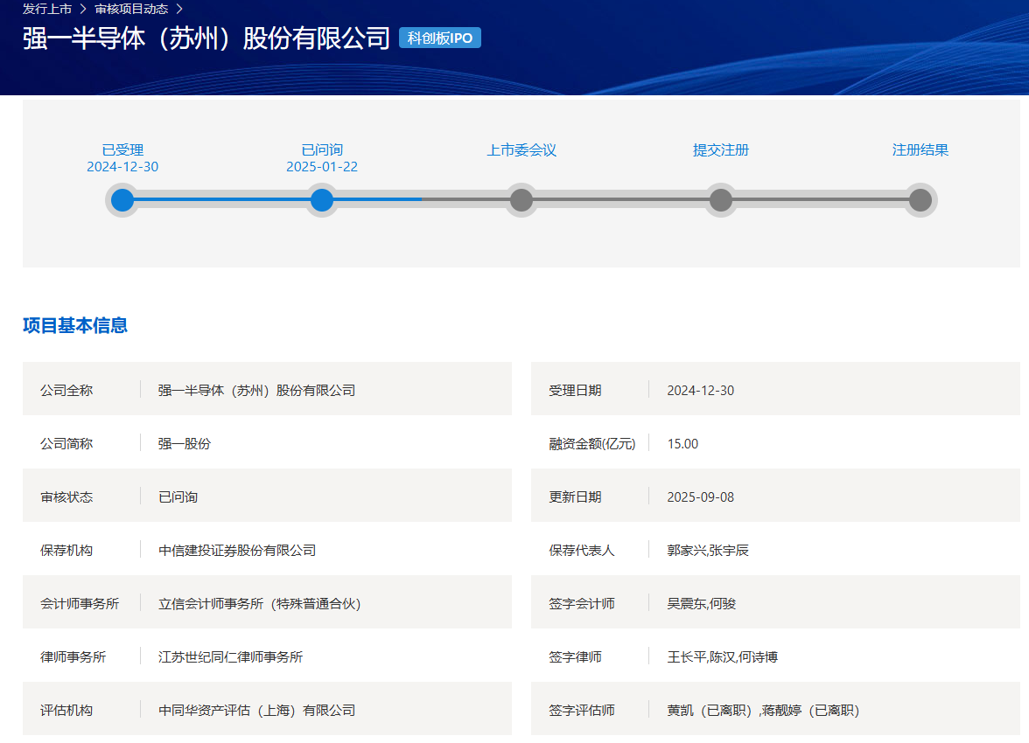Image resolution: width=1029 pixels, height=743 pixels.
Task: Select the 已受理 timeline node
Action: pyautogui.click(x=122, y=200)
